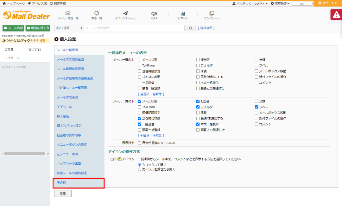Enable 自分が担当のメールのみ checkbox
This screenshot has height=206, width=342.
point(140,143)
